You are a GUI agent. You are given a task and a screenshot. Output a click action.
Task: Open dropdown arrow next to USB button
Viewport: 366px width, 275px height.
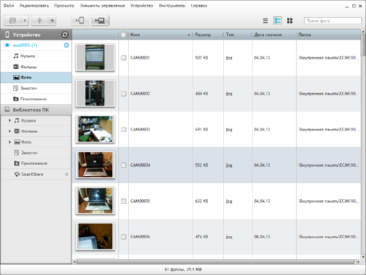click(52, 21)
